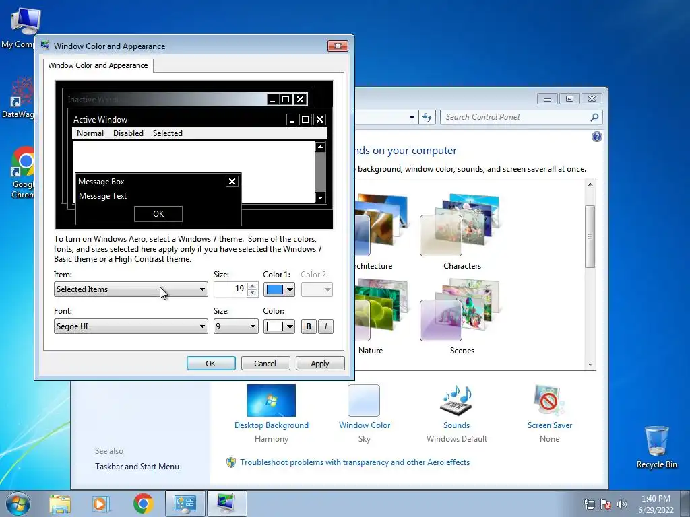The width and height of the screenshot is (690, 517).
Task: Select the My Computer desktop icon
Action: (x=21, y=27)
